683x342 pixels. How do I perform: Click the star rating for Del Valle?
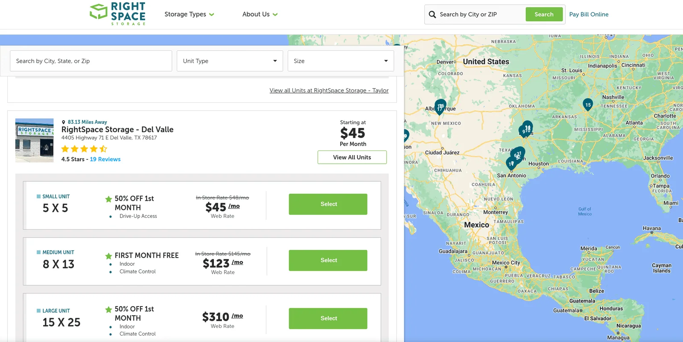tap(84, 149)
